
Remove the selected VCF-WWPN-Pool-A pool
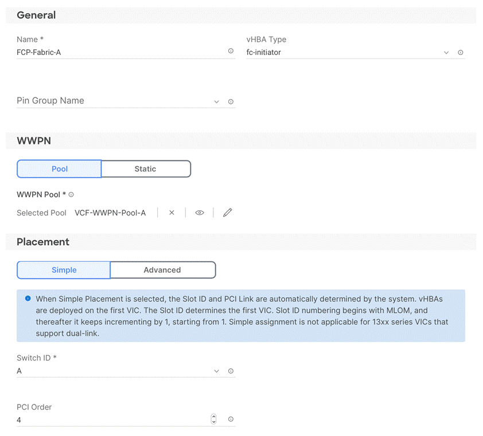[172, 213]
